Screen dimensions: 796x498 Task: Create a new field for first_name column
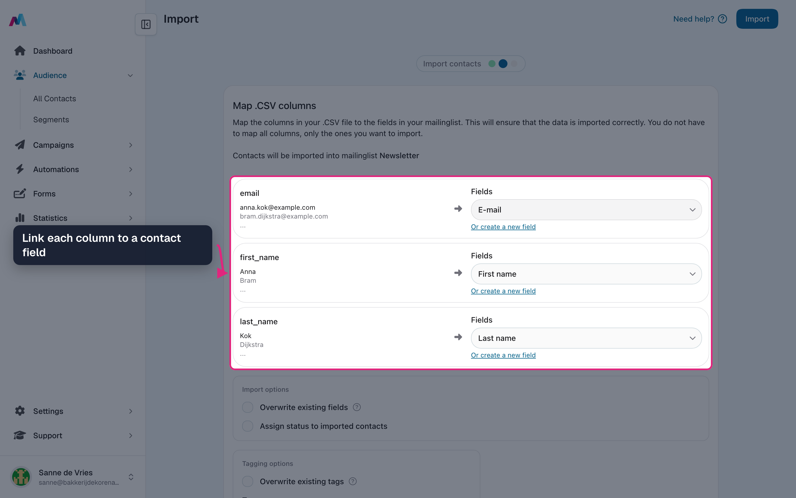503,291
